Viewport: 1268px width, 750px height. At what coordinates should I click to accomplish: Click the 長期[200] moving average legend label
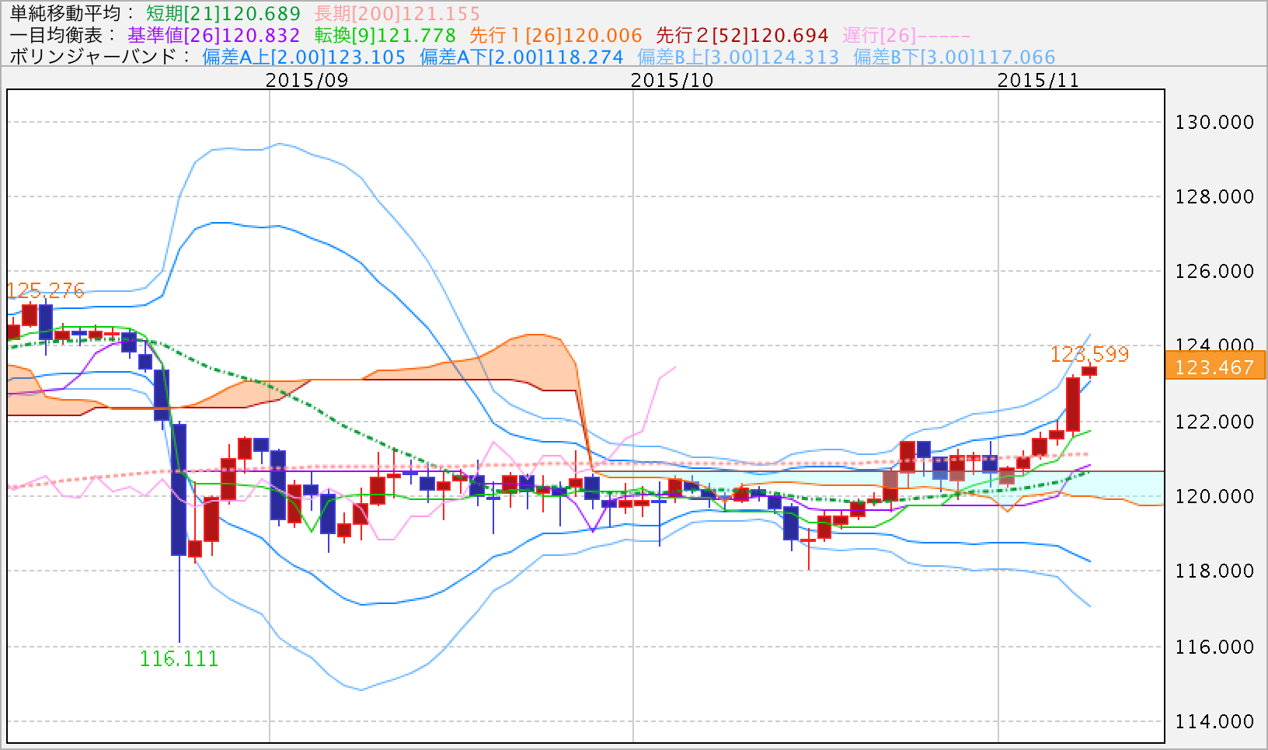[x=397, y=14]
